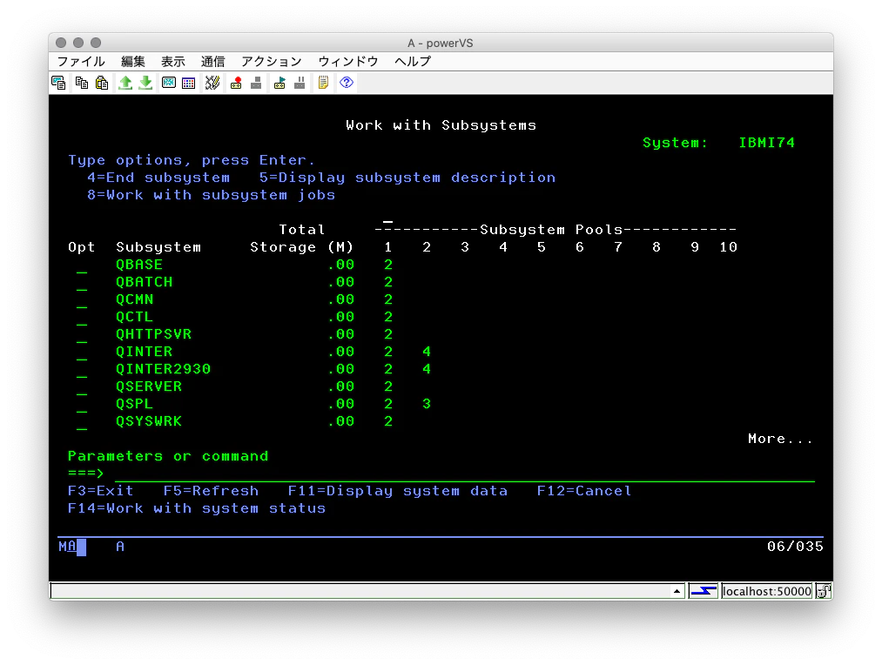Click the padlock security icon in status bar
Image resolution: width=882 pixels, height=665 pixels.
(824, 591)
